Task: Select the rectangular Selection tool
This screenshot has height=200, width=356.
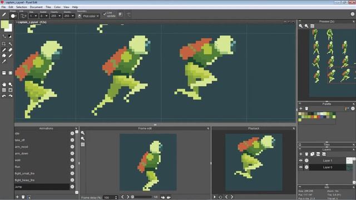Action: [4, 44]
